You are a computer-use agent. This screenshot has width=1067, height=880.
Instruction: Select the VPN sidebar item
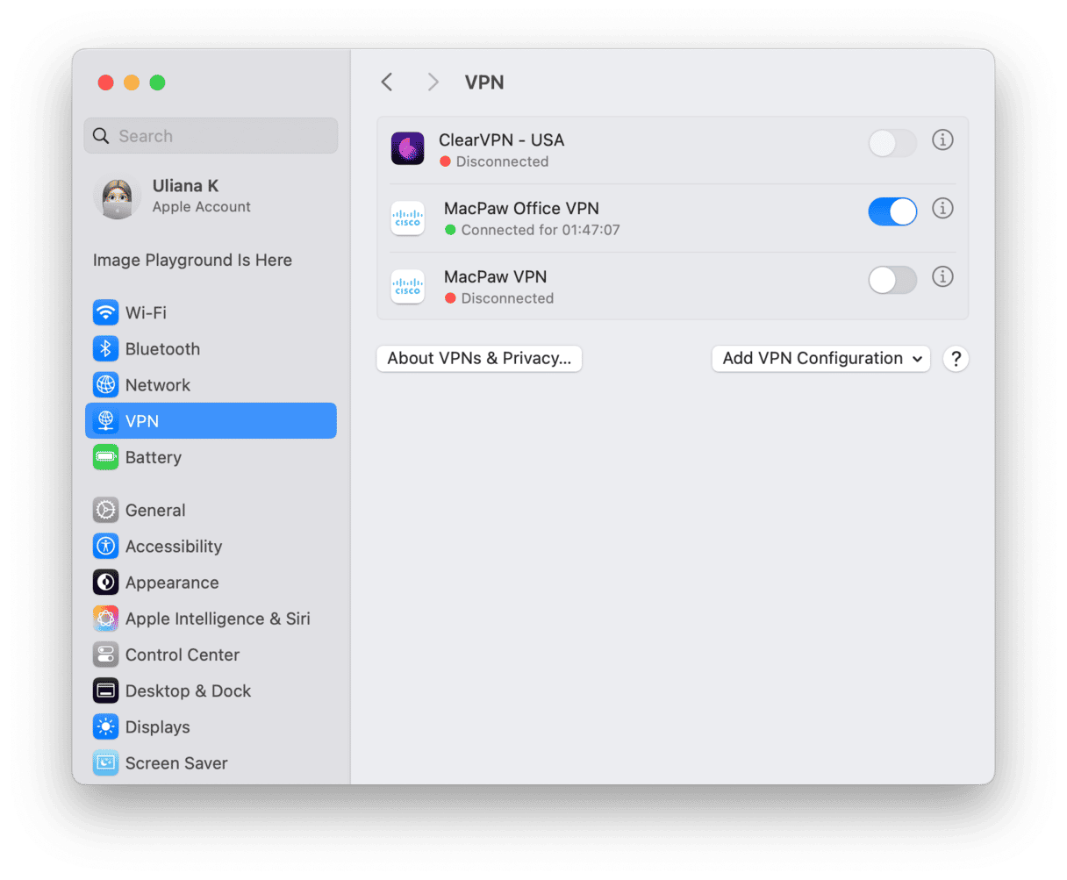211,420
